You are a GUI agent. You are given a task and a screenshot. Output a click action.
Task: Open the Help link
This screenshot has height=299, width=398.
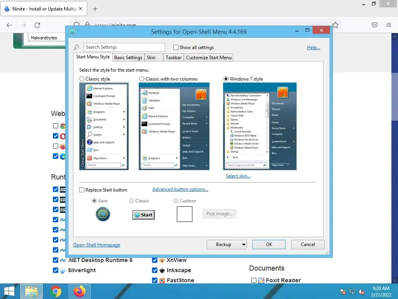pos(314,47)
